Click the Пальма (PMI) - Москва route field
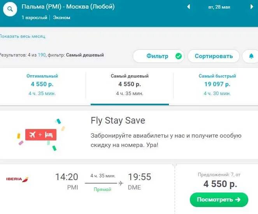Image resolution: width=258 pixels, height=214 pixels. [68, 7]
